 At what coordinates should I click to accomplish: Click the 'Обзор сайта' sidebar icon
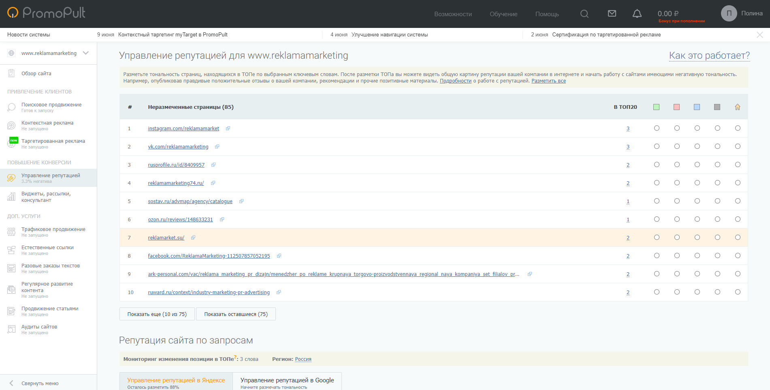[11, 74]
